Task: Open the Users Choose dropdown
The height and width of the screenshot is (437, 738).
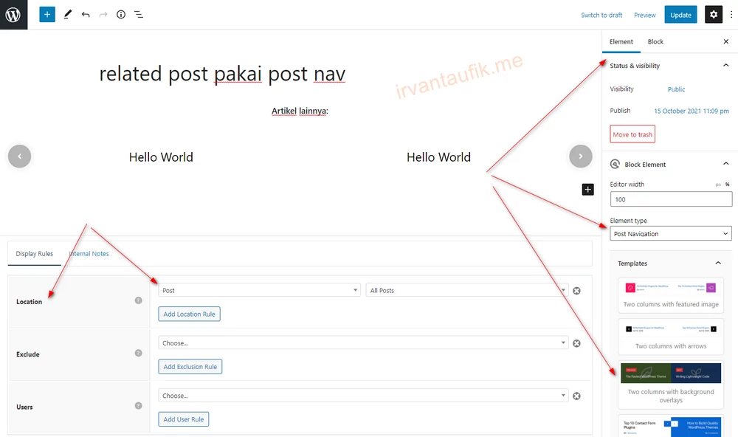Action: [363, 396]
